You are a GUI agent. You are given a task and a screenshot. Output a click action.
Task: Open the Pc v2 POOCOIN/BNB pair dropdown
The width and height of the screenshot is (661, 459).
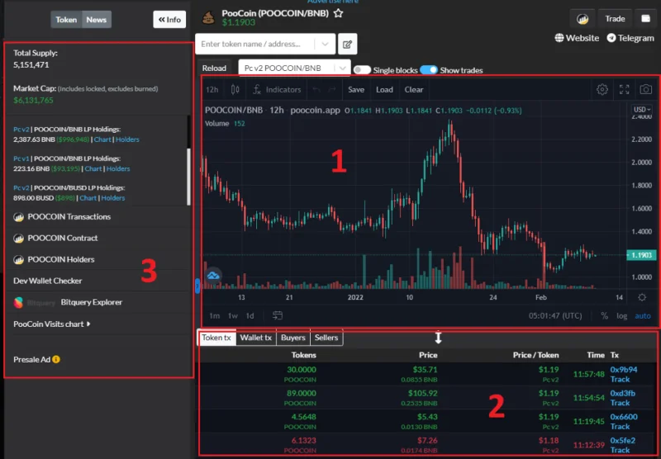tap(294, 68)
